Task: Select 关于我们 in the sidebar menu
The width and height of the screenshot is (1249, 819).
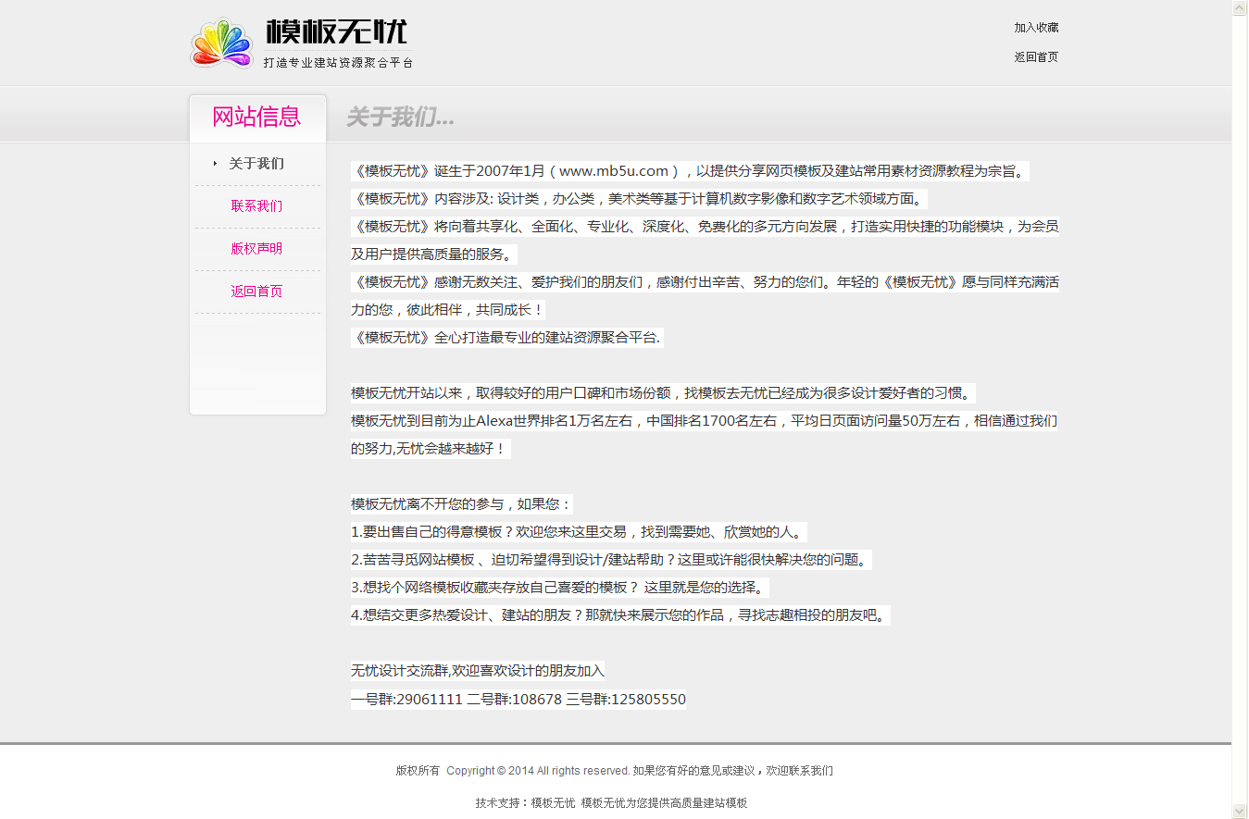Action: [256, 164]
